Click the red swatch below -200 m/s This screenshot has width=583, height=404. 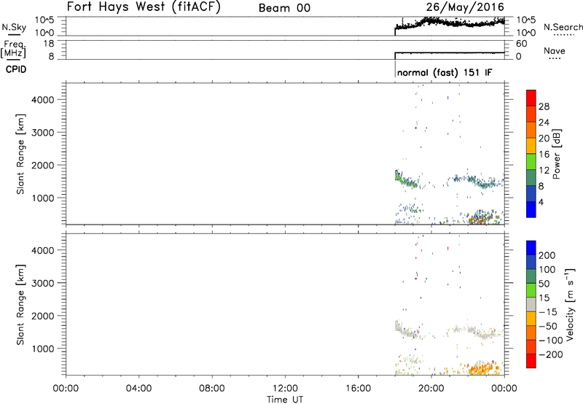coord(531,361)
